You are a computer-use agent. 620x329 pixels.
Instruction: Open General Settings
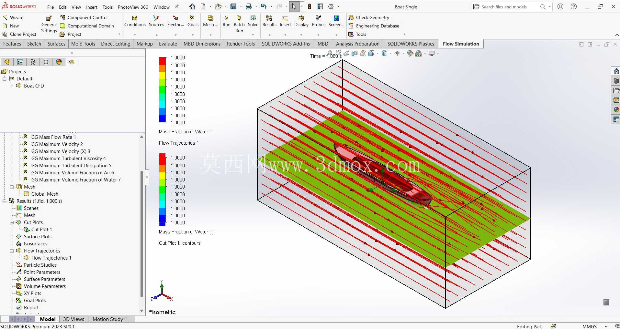(x=49, y=25)
